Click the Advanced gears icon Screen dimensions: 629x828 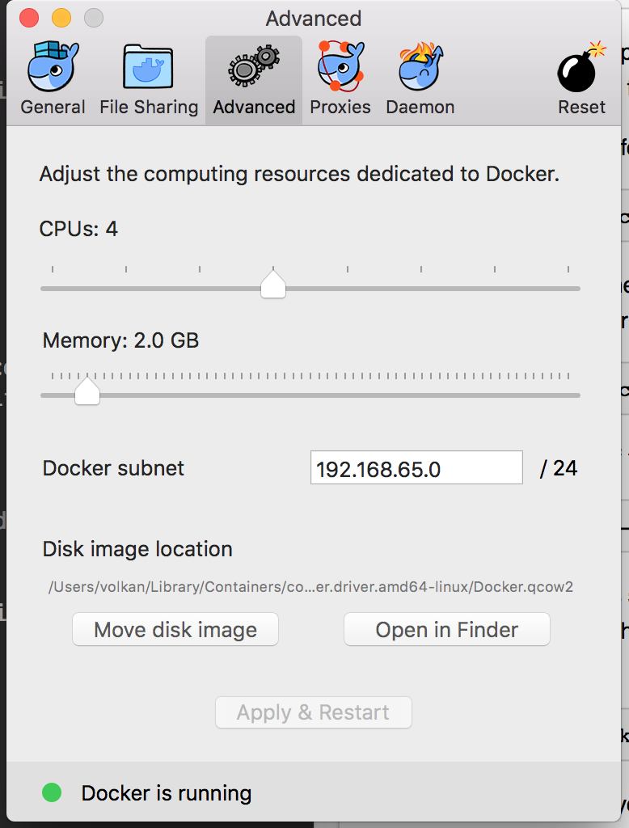click(x=254, y=65)
